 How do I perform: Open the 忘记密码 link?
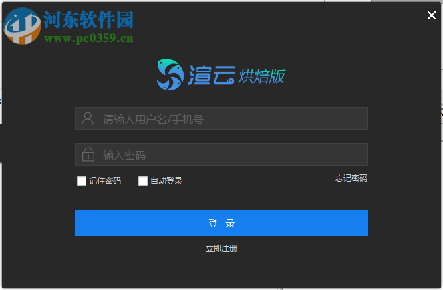[x=351, y=178]
